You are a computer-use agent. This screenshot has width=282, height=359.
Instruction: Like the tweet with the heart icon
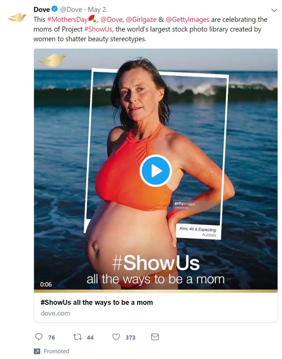(116, 337)
